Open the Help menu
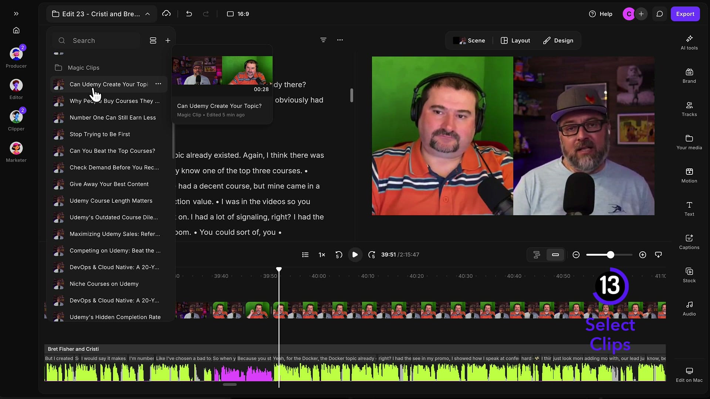Screen dimensions: 710x399 coord(601,14)
